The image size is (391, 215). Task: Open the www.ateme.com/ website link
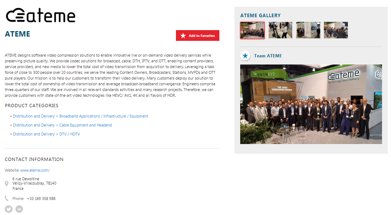35,170
